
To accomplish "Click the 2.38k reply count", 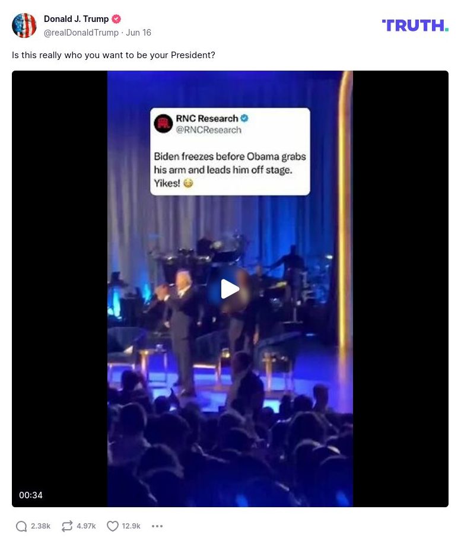I will point(40,526).
